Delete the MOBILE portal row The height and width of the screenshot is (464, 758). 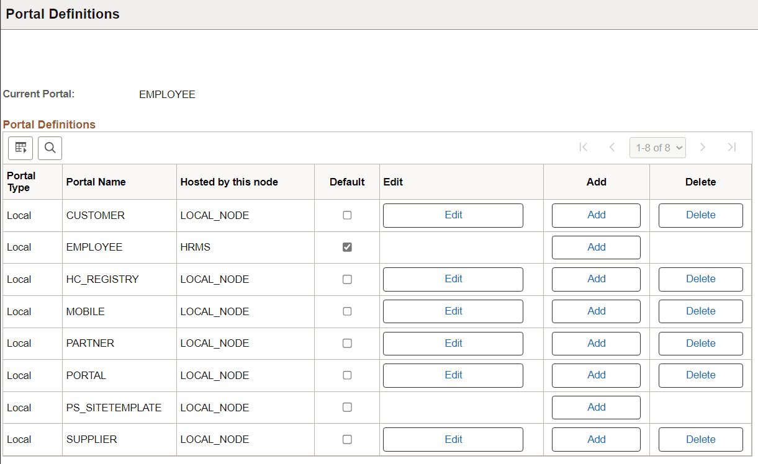click(700, 311)
